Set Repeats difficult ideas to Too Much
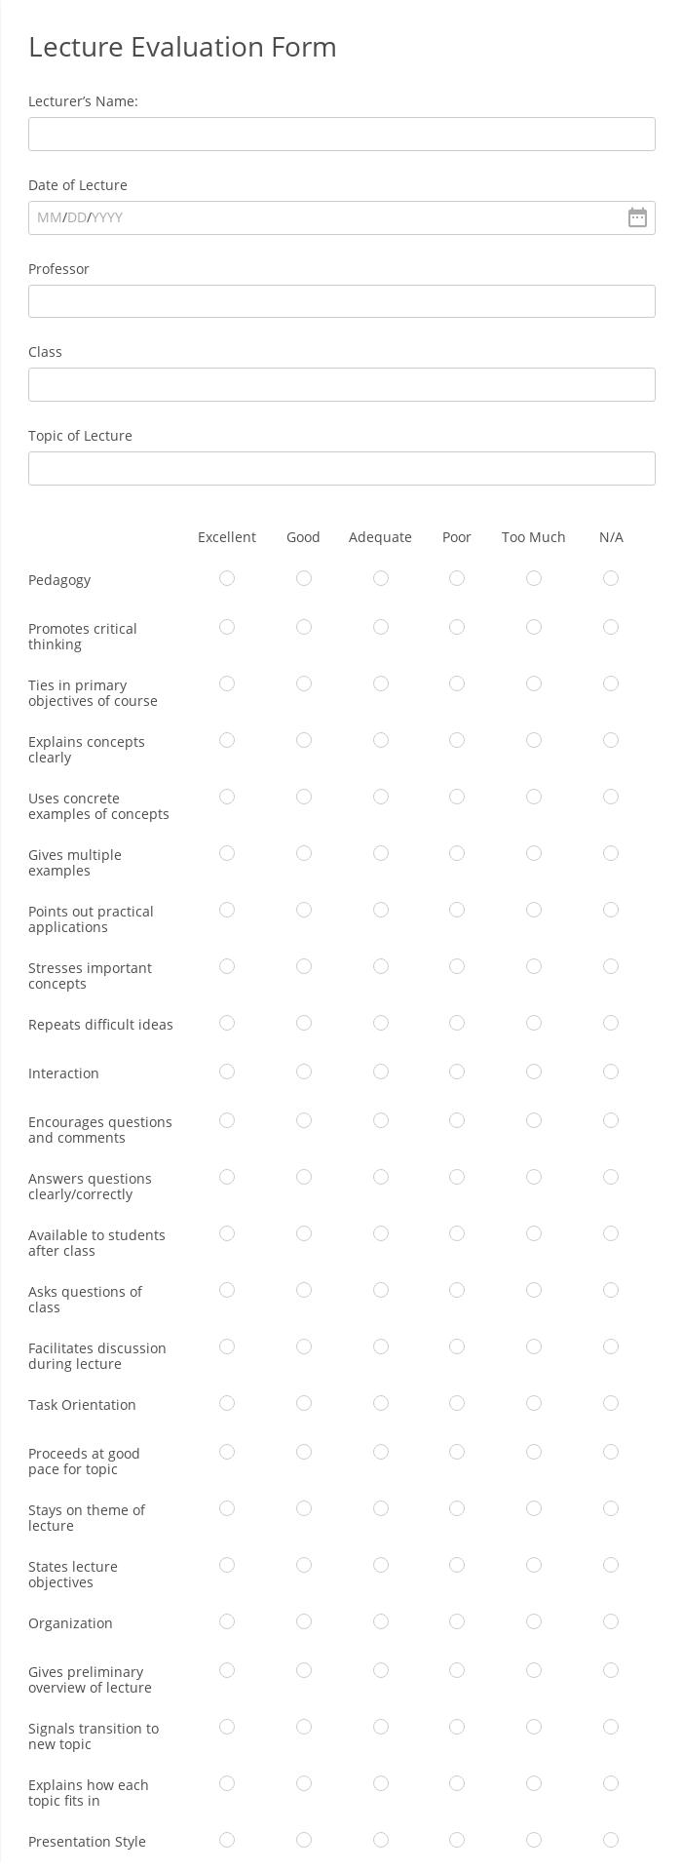This screenshot has height=1872, width=682. tap(534, 1023)
